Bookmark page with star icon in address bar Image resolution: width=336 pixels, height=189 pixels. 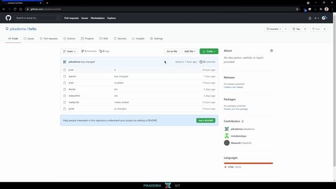coord(297,9)
